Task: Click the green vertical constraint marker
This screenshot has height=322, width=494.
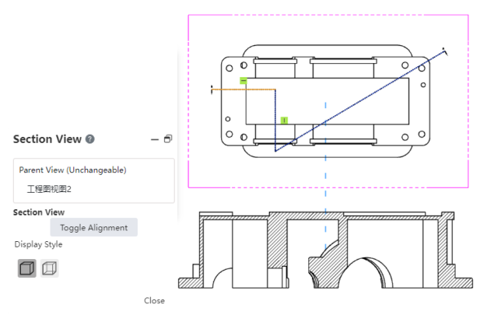Action: click(x=284, y=121)
